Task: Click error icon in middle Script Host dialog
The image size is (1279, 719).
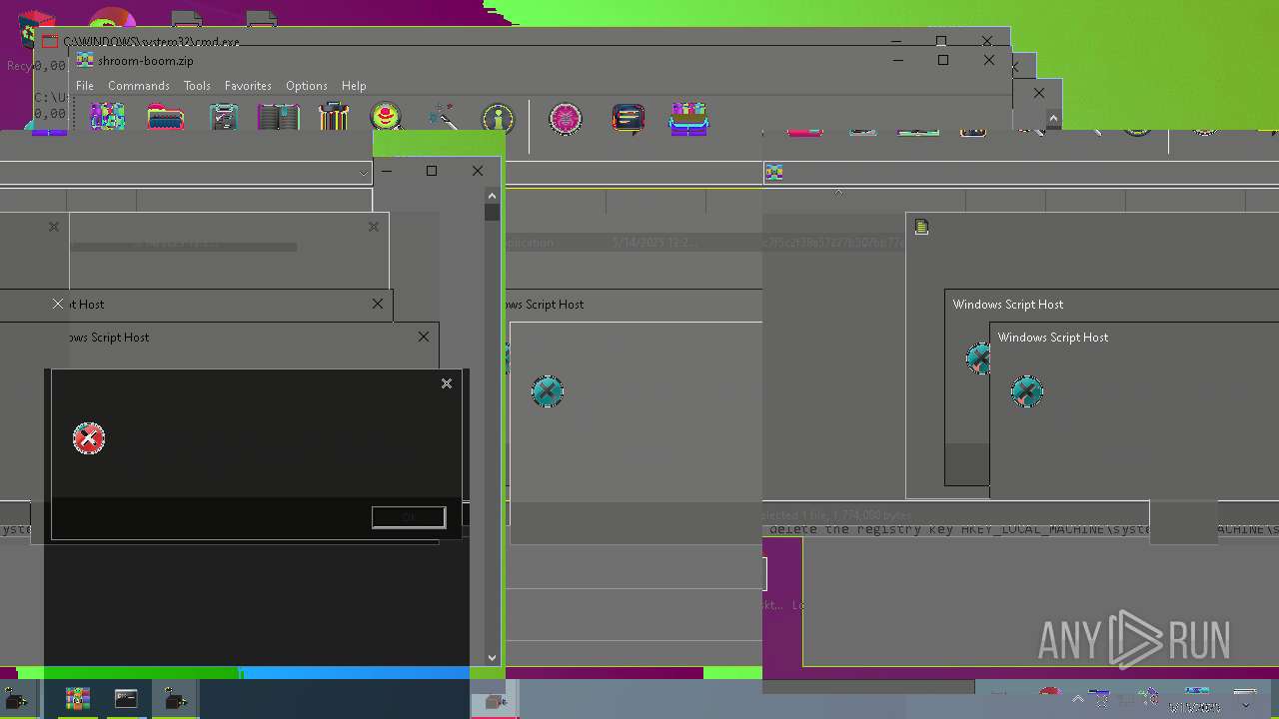Action: pyautogui.click(x=548, y=391)
